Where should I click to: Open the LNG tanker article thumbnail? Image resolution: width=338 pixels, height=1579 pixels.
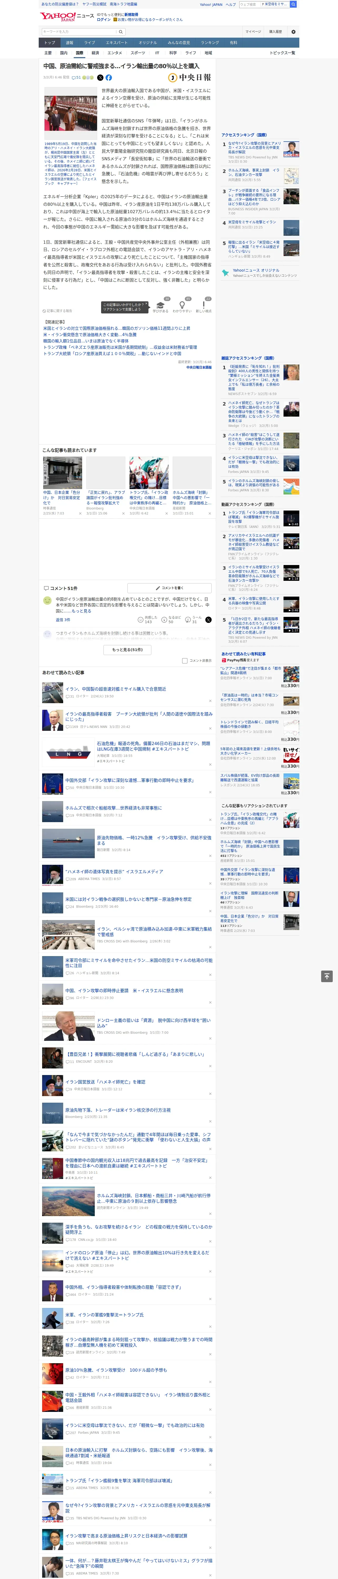pos(68,752)
